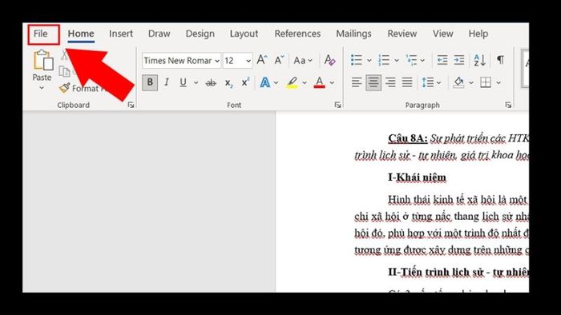Align text left
The width and height of the screenshot is (561, 315).
coord(357,83)
